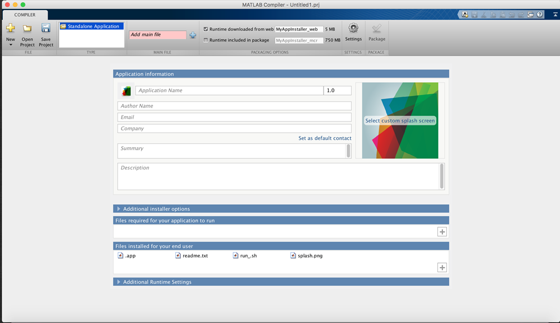Click the new shortcut icon in quick access toolbar

465,15
